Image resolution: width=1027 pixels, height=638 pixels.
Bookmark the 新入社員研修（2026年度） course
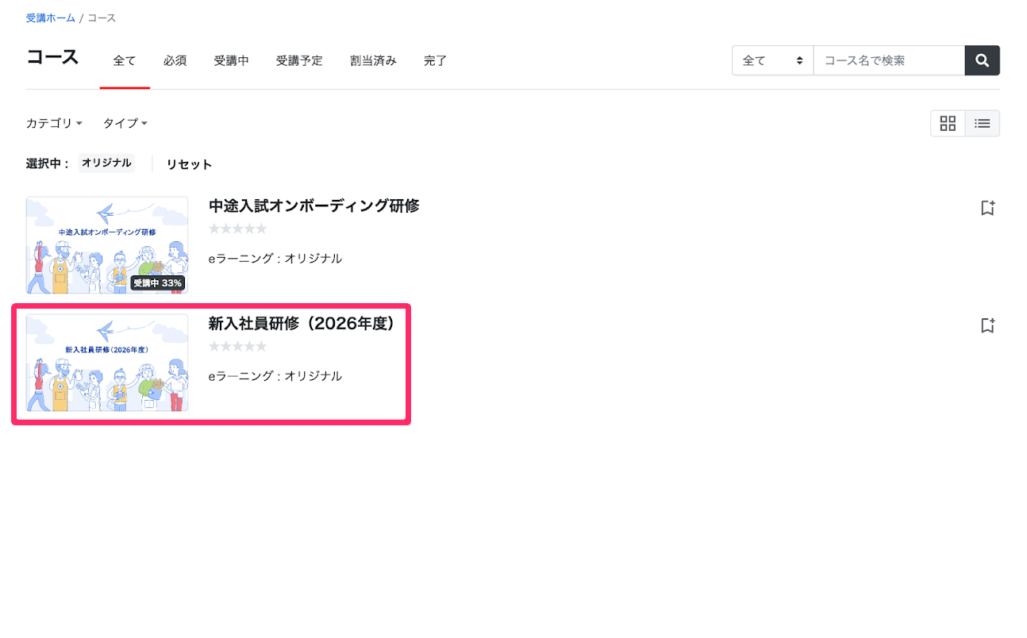pos(987,325)
